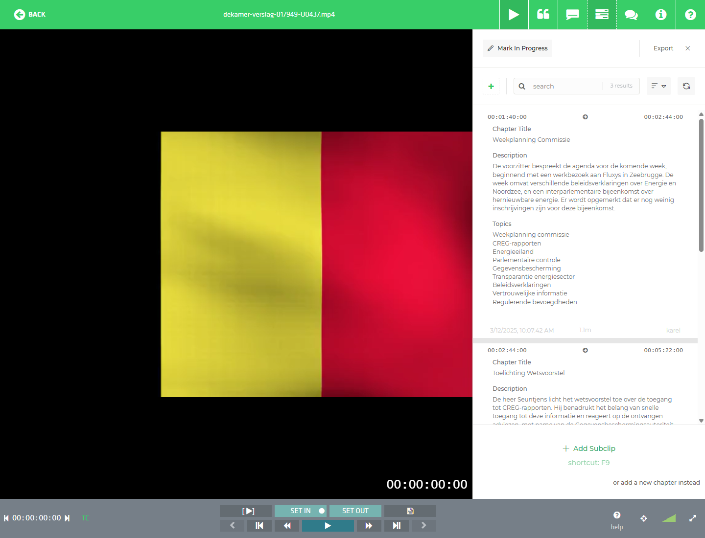
Task: Click timestamp 3/12/2025, 10:07:42 AM
Action: click(x=522, y=331)
